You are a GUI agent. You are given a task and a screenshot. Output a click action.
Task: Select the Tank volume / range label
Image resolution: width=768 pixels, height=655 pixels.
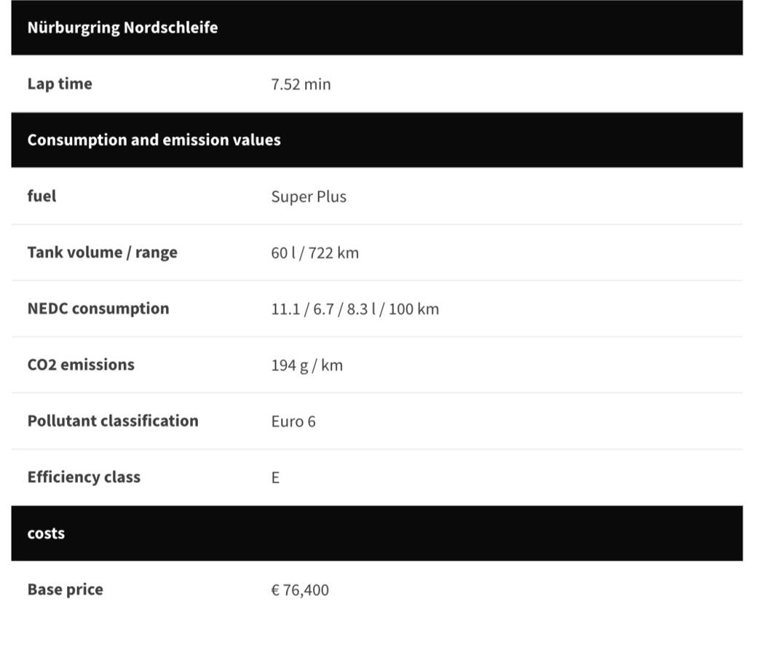(x=103, y=252)
